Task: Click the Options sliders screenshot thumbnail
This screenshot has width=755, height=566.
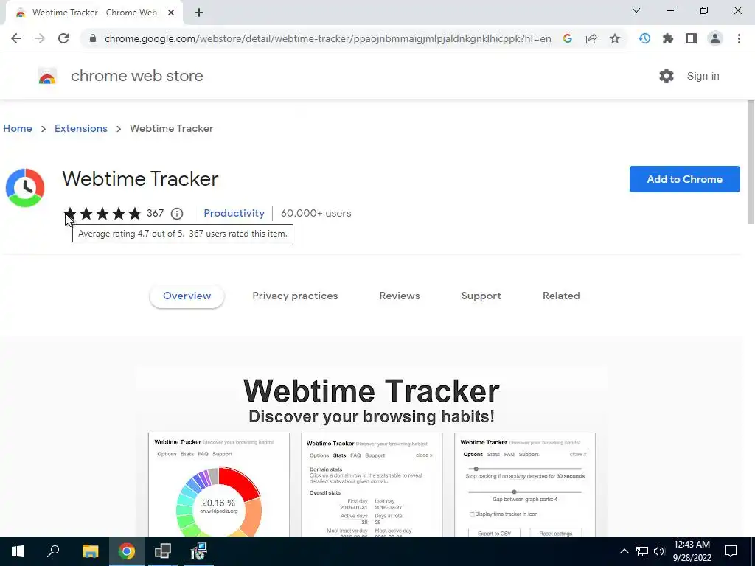Action: (x=525, y=485)
